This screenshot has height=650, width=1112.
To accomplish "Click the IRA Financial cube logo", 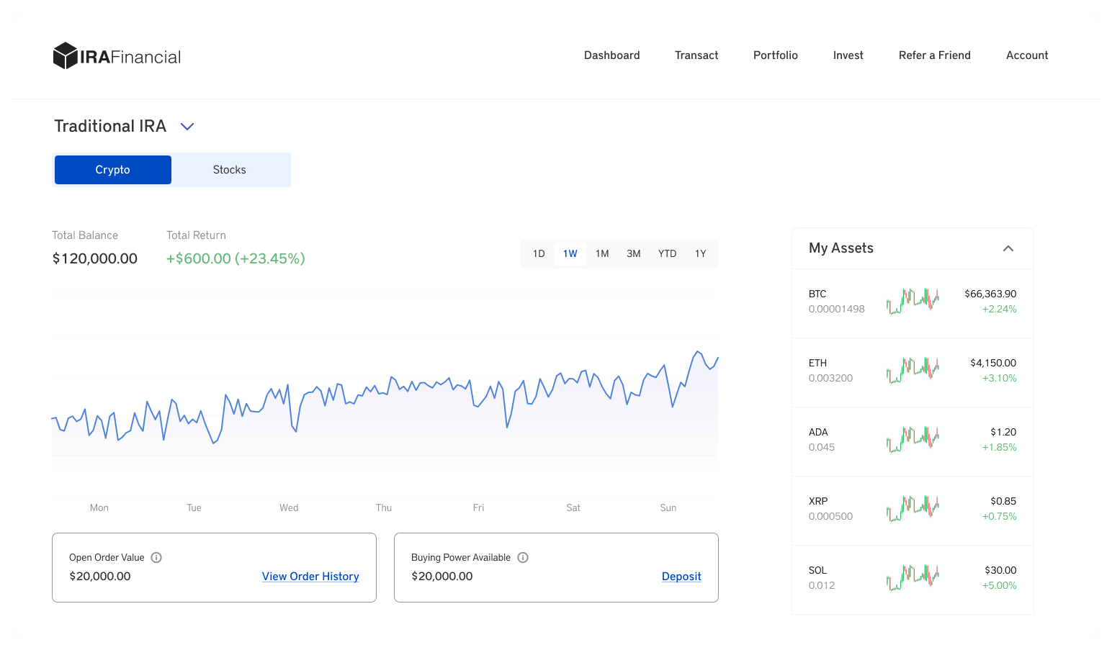I will tap(65, 55).
